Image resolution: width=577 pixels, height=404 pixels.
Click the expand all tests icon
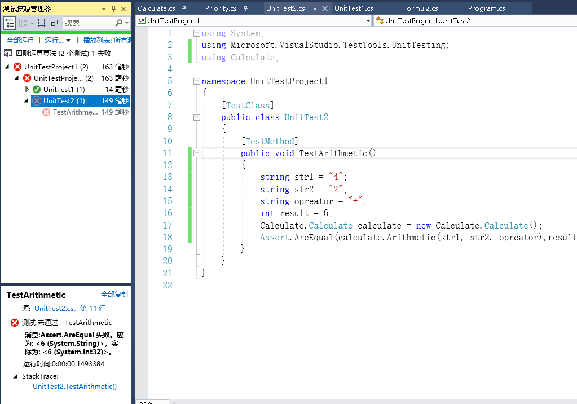tap(41, 23)
